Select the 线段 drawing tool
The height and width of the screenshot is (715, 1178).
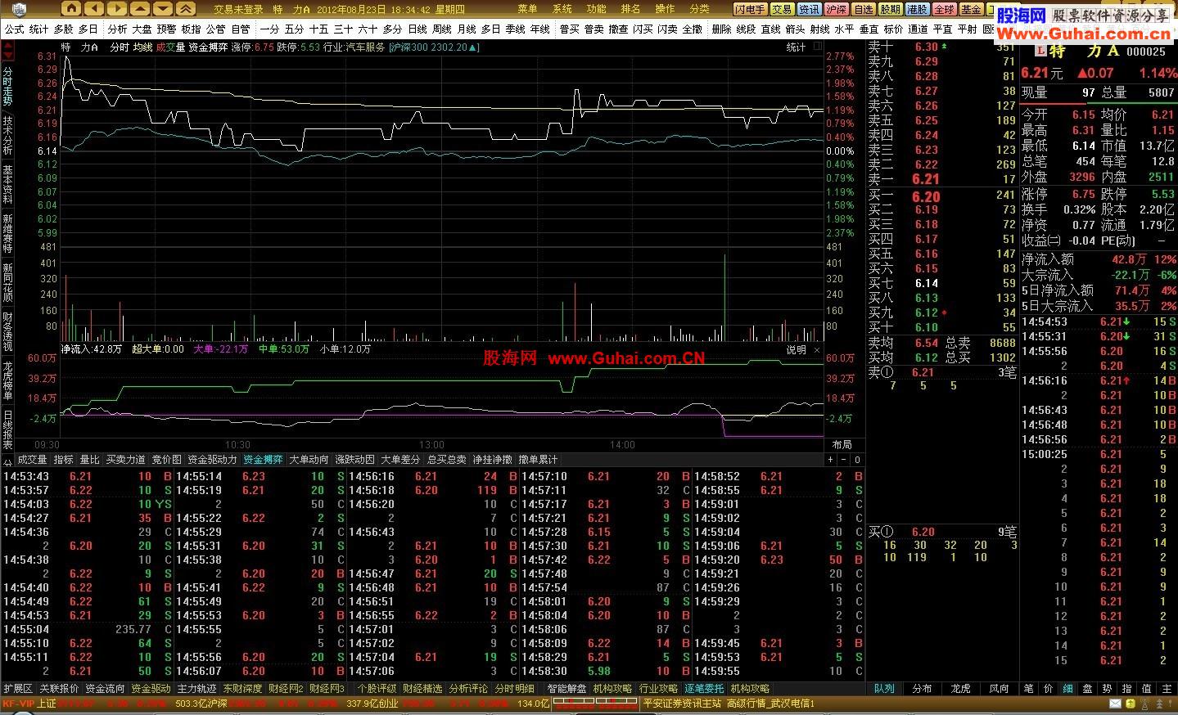click(746, 29)
